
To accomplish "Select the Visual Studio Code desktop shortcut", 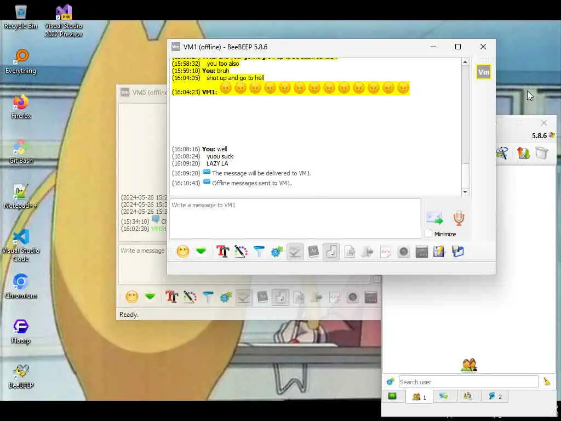I will pos(21,246).
